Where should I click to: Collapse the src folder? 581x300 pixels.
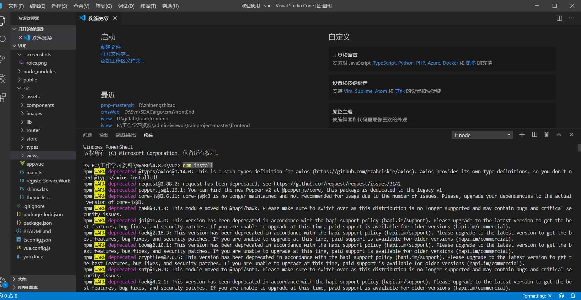click(43, 88)
